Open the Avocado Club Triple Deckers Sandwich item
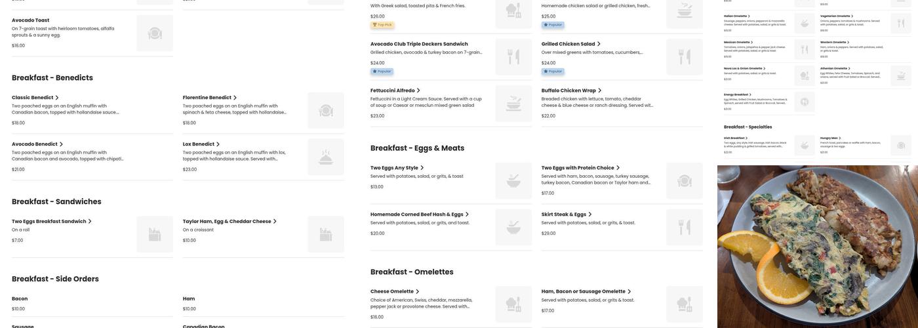 coord(419,44)
